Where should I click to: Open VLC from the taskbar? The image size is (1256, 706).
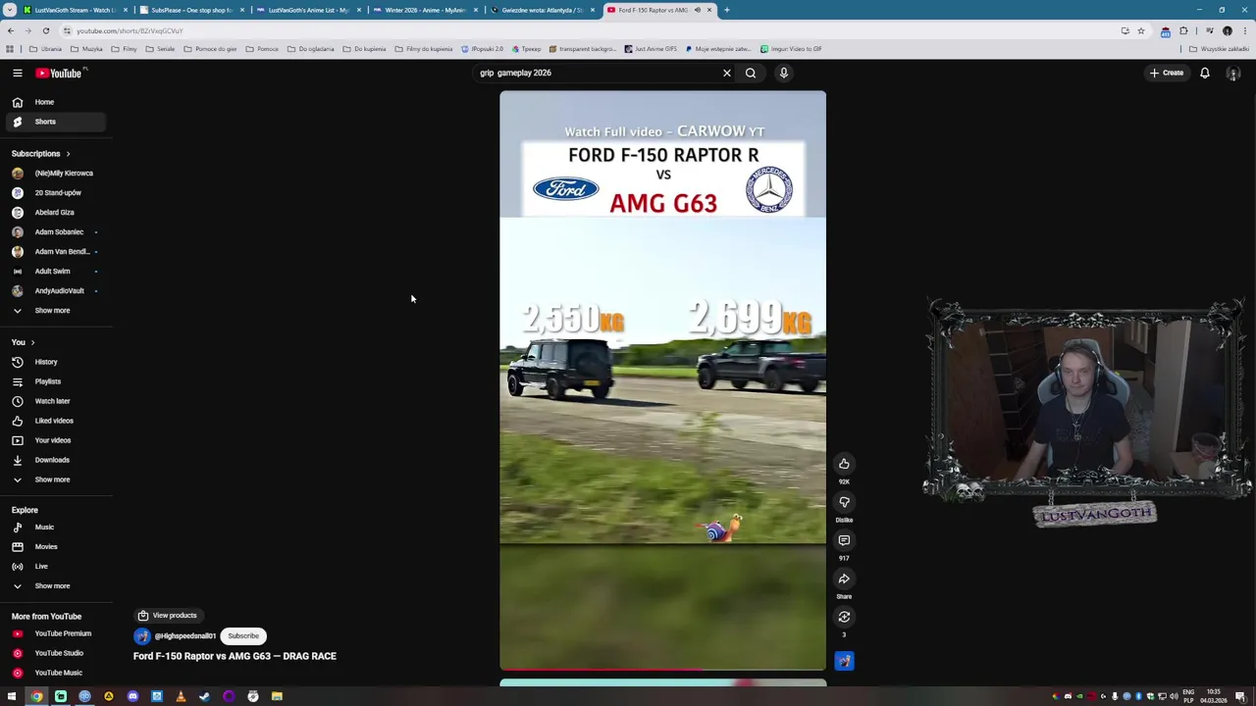tap(181, 696)
